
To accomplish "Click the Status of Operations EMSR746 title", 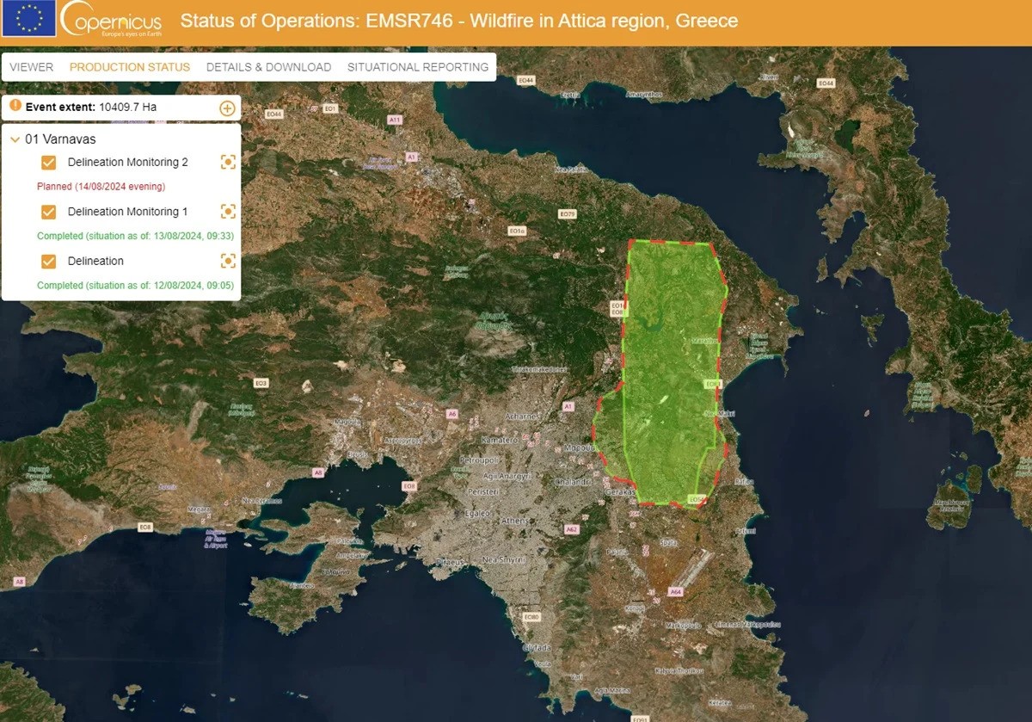I will (x=459, y=20).
